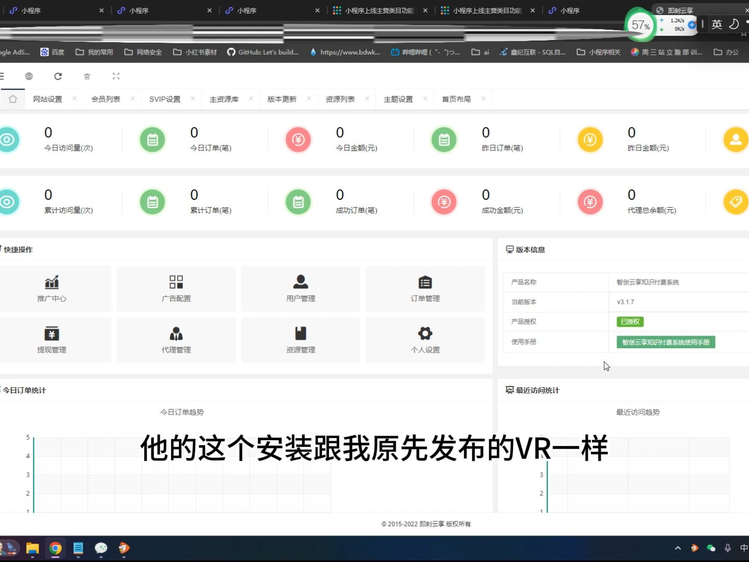Collapse the sidebar with the hamburger icon

point(3,76)
